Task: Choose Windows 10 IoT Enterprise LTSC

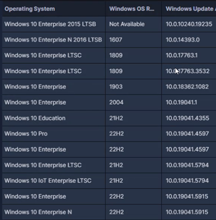Action: (x=48, y=181)
